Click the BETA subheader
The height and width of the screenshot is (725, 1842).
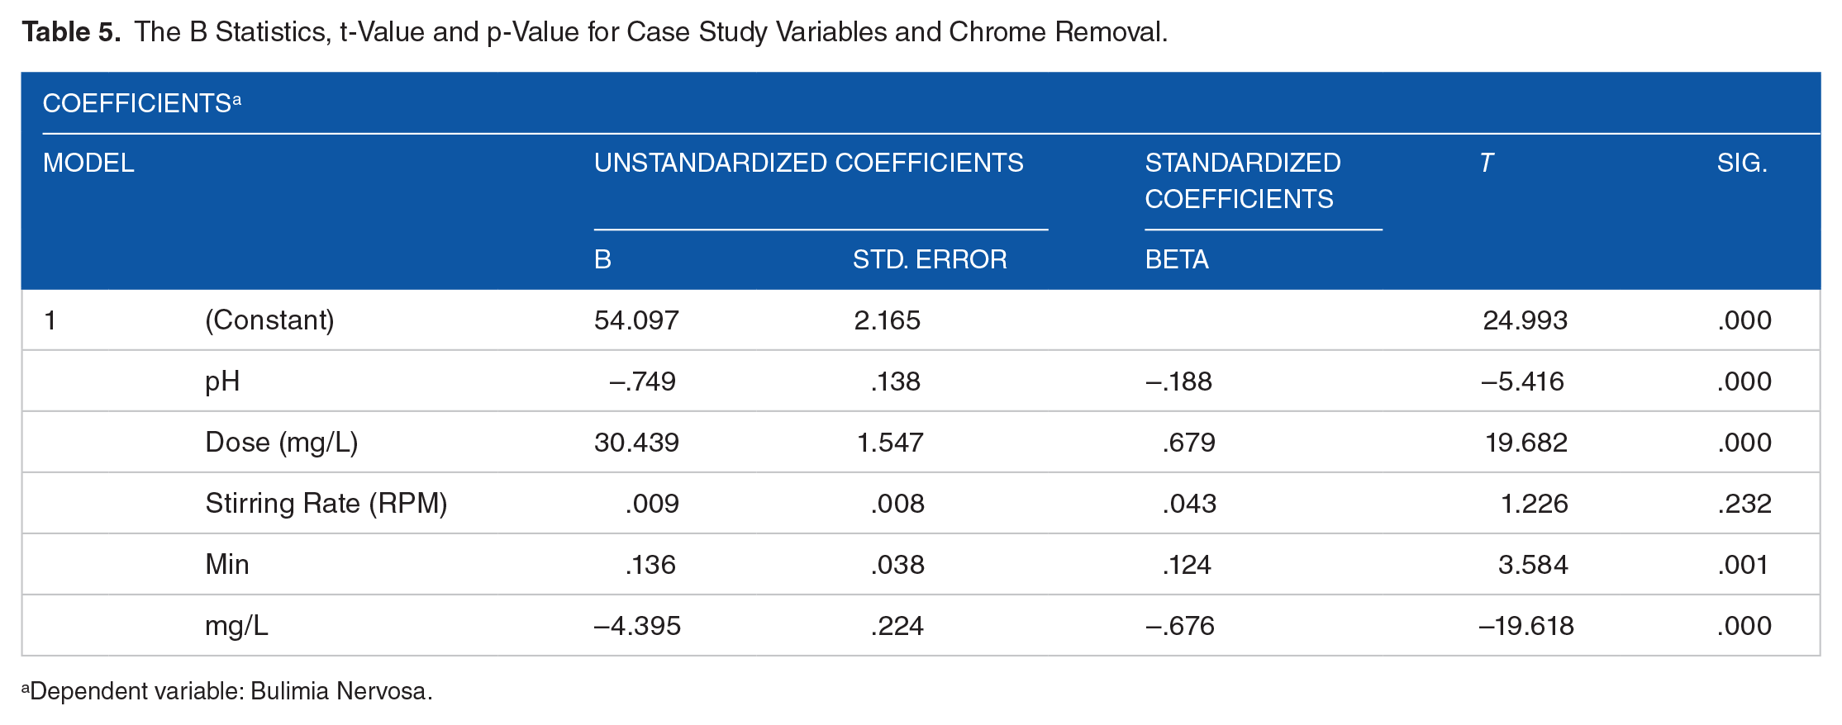(x=1176, y=259)
